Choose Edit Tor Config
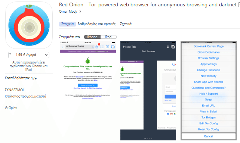The width and height of the screenshot is (240, 143). click(x=209, y=124)
